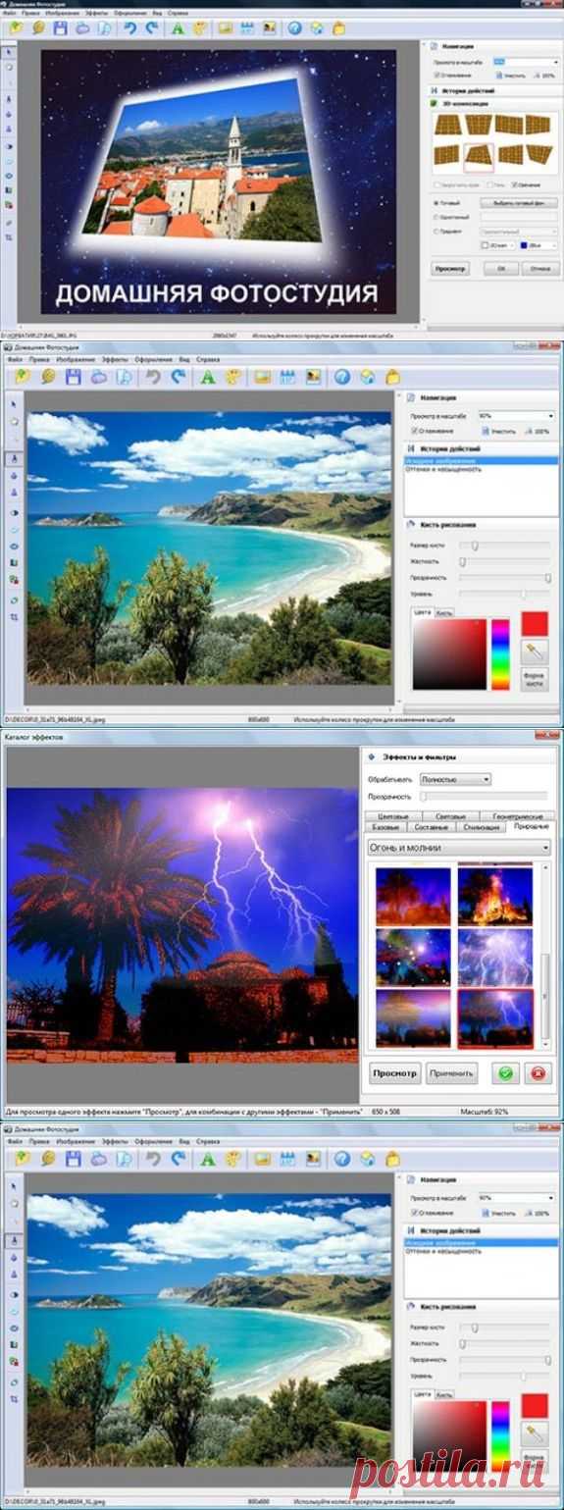Viewport: 564px width, 1510px height.
Task: Select crop tool in fully visible beach window sidebar
Action: pos(14,618)
